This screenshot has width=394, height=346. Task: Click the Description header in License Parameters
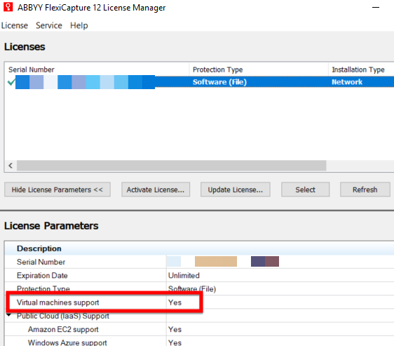[39, 248]
